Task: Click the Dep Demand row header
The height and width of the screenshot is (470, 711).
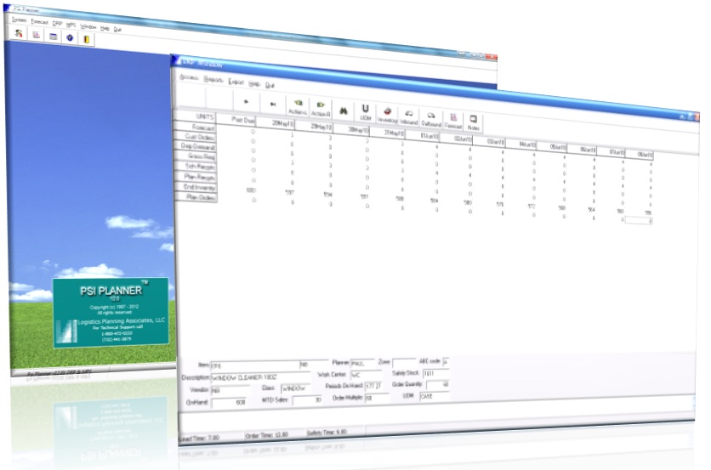Action: [196, 146]
